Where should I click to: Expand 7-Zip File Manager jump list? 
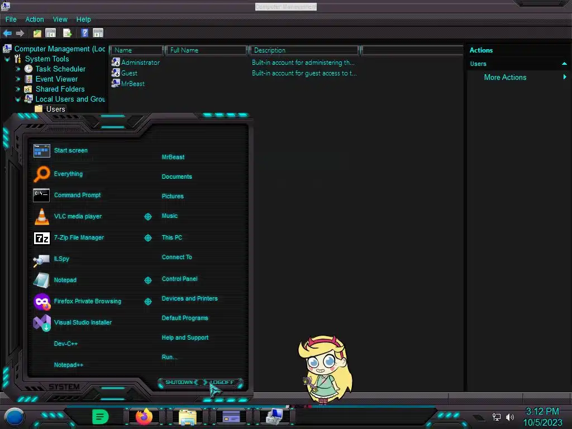(147, 238)
